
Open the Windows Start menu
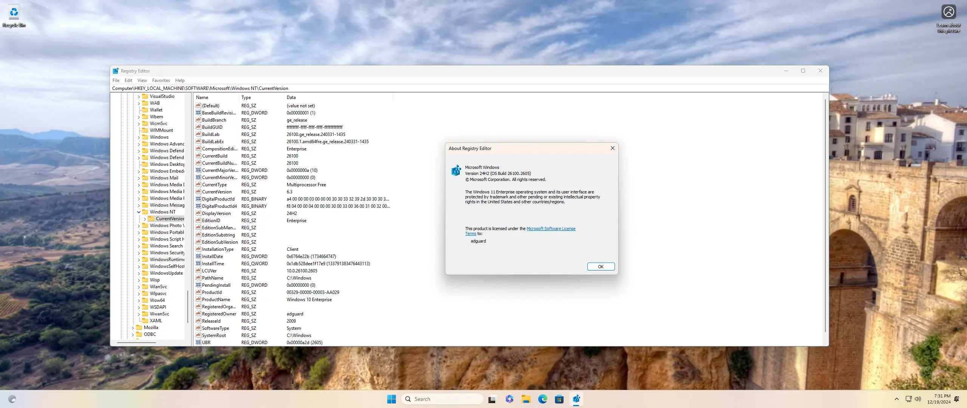click(x=391, y=399)
